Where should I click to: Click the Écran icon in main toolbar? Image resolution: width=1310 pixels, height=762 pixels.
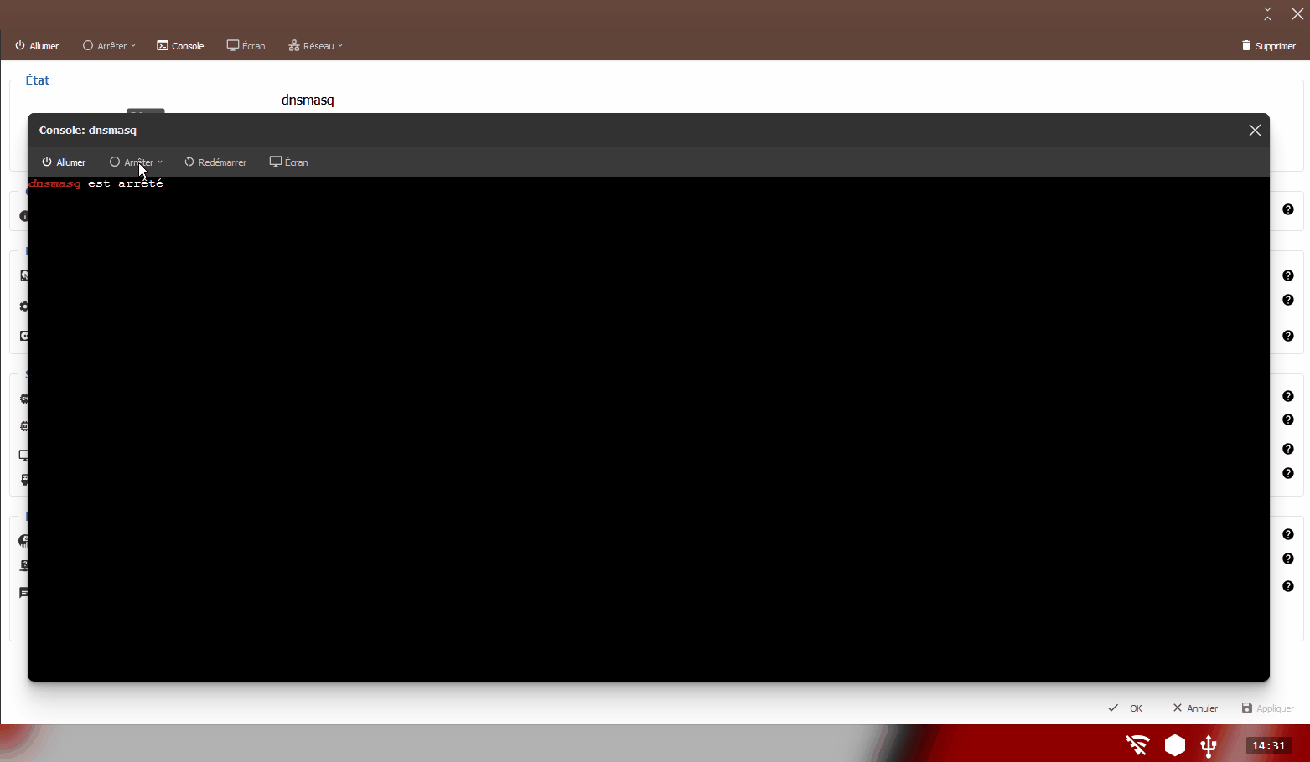click(231, 45)
